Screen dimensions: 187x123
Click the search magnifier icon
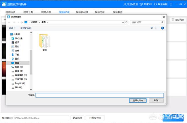coord(162,22)
